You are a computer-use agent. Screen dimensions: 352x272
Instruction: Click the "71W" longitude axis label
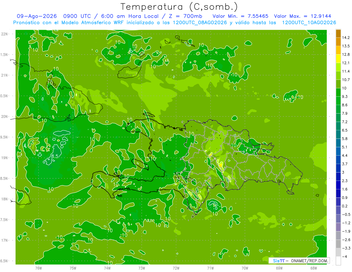coord(210,268)
